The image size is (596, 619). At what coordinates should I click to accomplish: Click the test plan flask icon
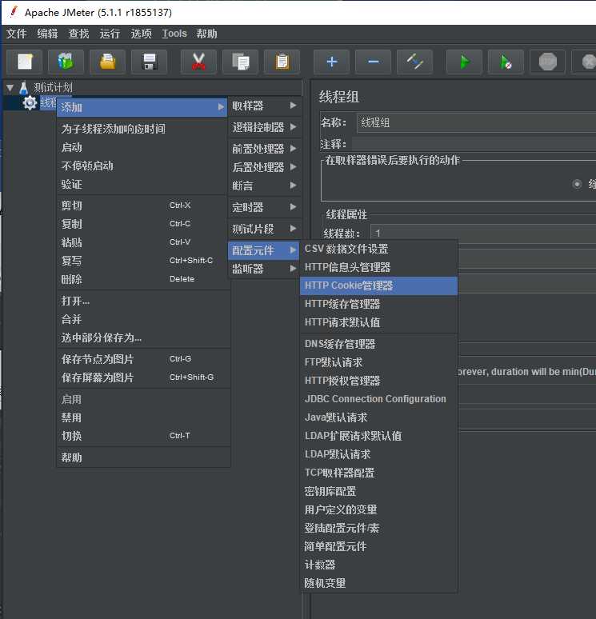[x=24, y=87]
